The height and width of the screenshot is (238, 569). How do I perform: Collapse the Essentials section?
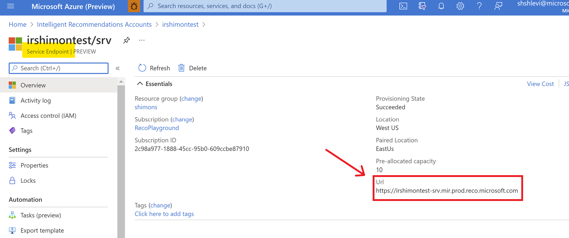tap(140, 84)
